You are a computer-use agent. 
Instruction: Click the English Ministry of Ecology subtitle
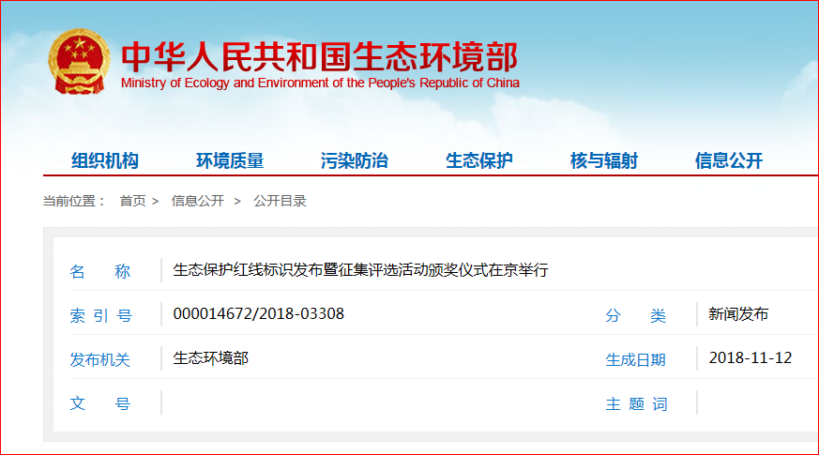click(x=320, y=83)
